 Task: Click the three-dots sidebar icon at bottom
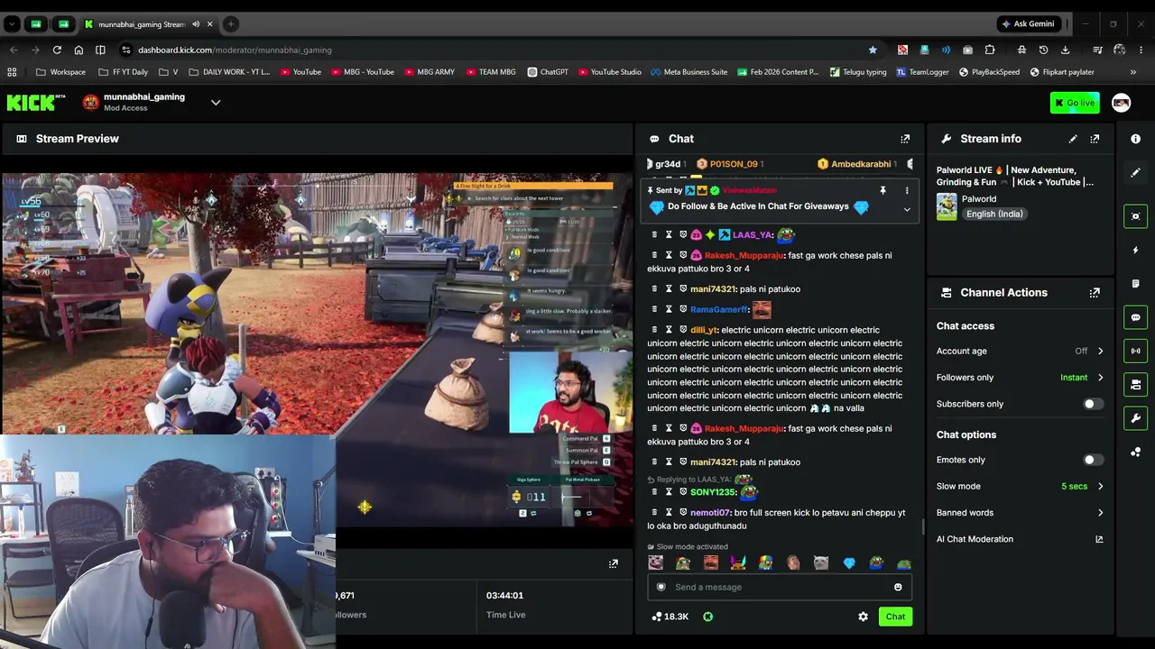1135,452
